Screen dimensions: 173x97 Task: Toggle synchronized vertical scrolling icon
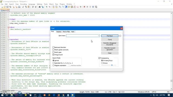53,7
